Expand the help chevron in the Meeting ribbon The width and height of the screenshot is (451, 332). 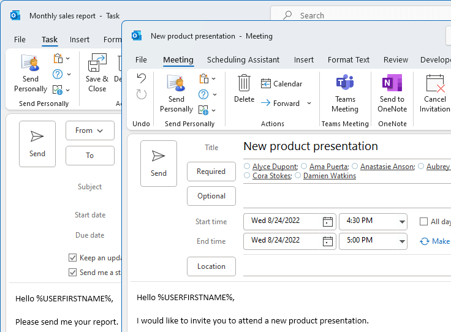click(214, 94)
